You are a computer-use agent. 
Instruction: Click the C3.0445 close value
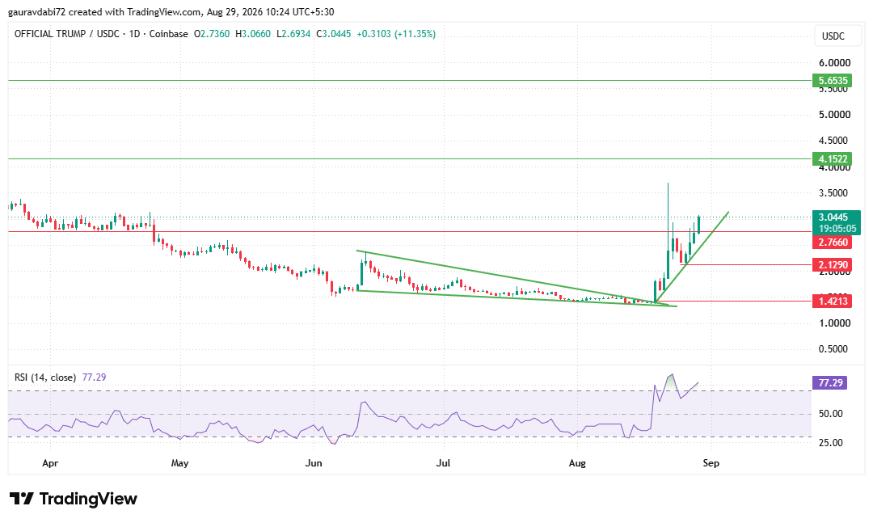coord(334,34)
